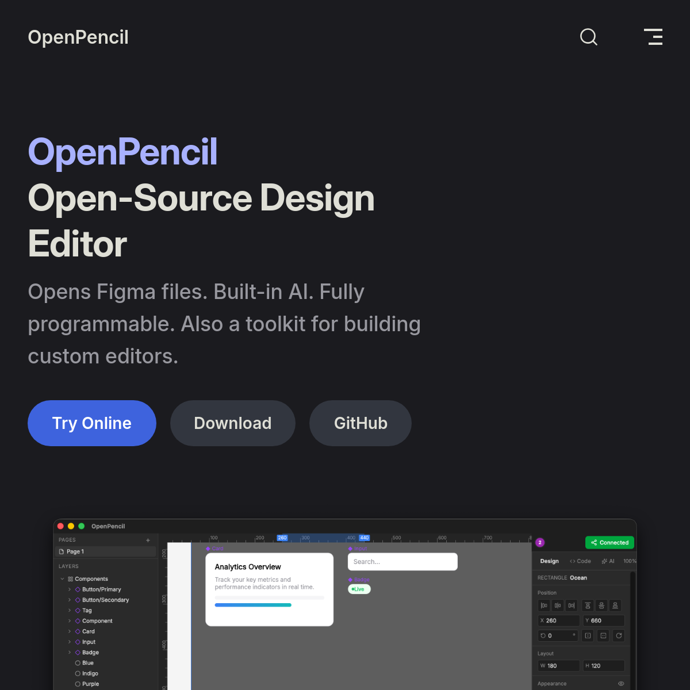The width and height of the screenshot is (690, 690).
Task: Open the Design tab in the right panel
Action: 549,561
